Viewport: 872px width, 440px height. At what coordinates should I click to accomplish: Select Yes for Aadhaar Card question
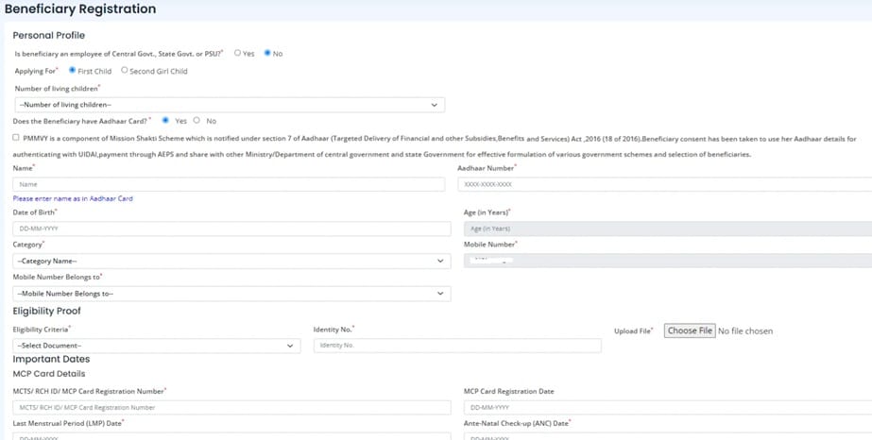pos(165,120)
